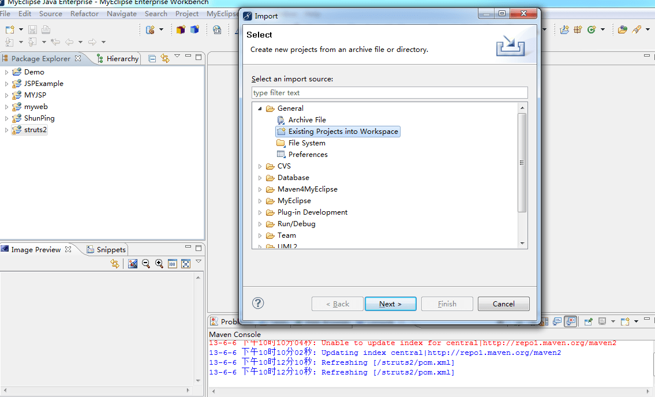Click the Last Edit Location arrow icon
The image size is (655, 397).
(x=55, y=42)
